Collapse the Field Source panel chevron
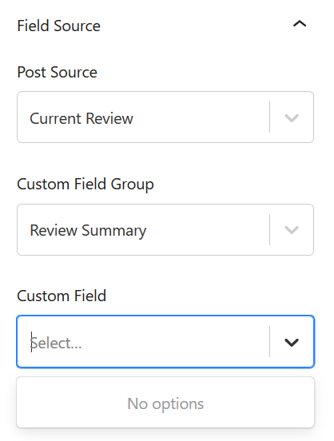Viewport: 334px width, 441px height. pyautogui.click(x=300, y=24)
